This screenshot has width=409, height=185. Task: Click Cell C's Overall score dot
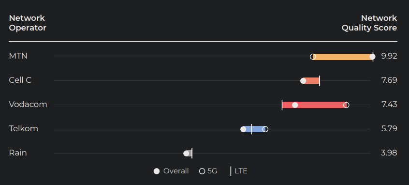pos(303,81)
